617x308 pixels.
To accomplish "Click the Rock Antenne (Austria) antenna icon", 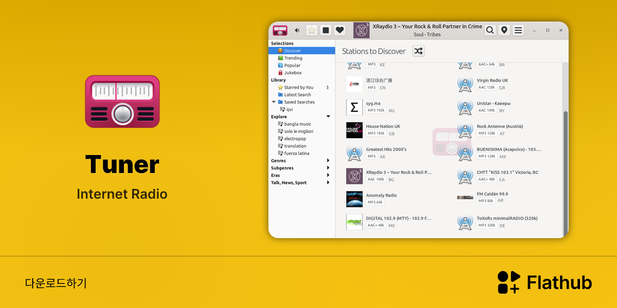I will pos(465,130).
